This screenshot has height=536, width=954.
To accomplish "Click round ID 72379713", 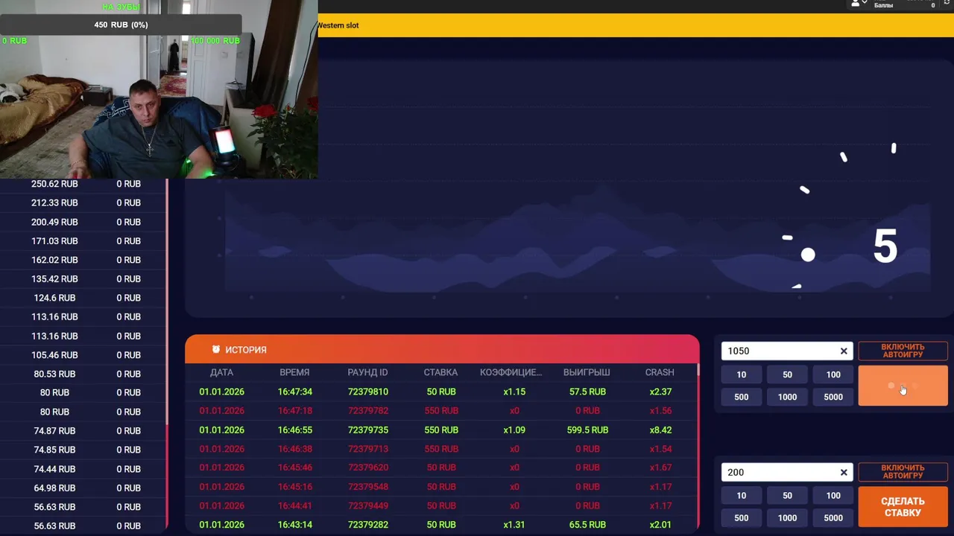I will [x=367, y=449].
